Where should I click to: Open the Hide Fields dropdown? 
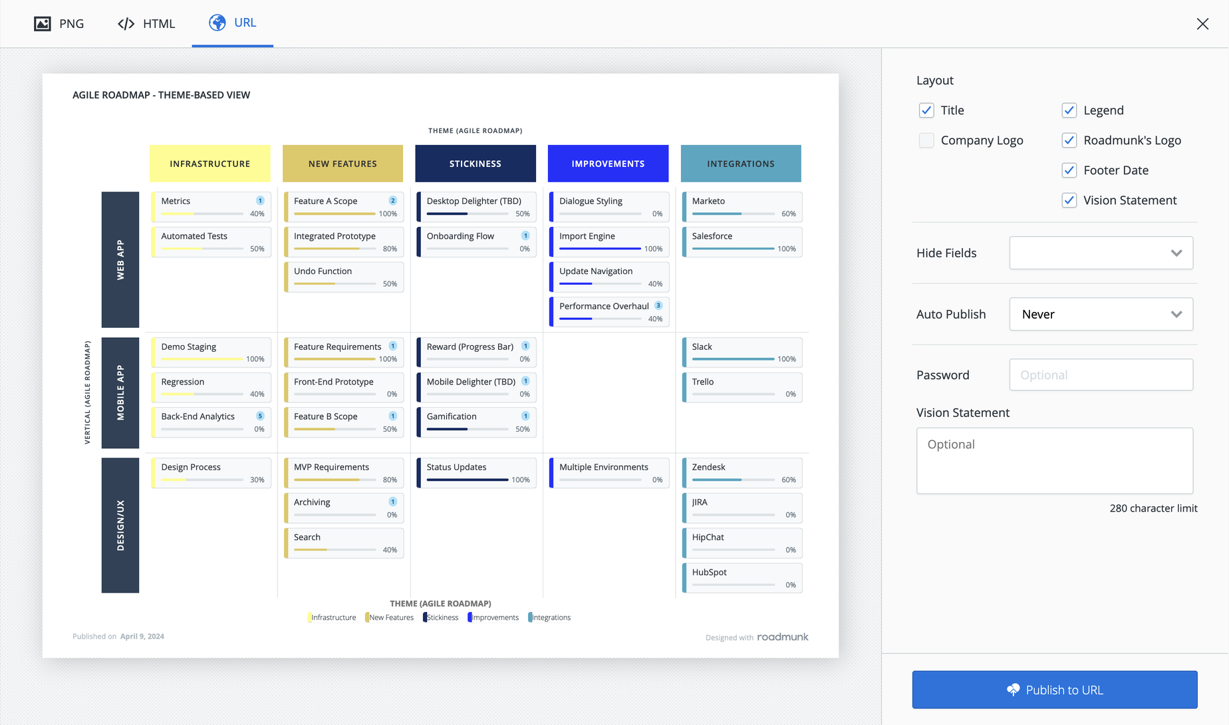pos(1101,253)
